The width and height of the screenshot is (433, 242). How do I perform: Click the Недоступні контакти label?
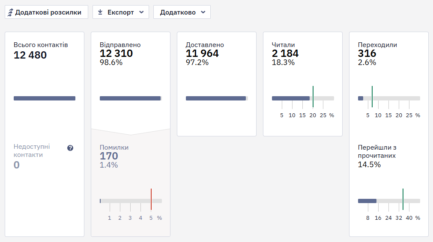point(32,151)
